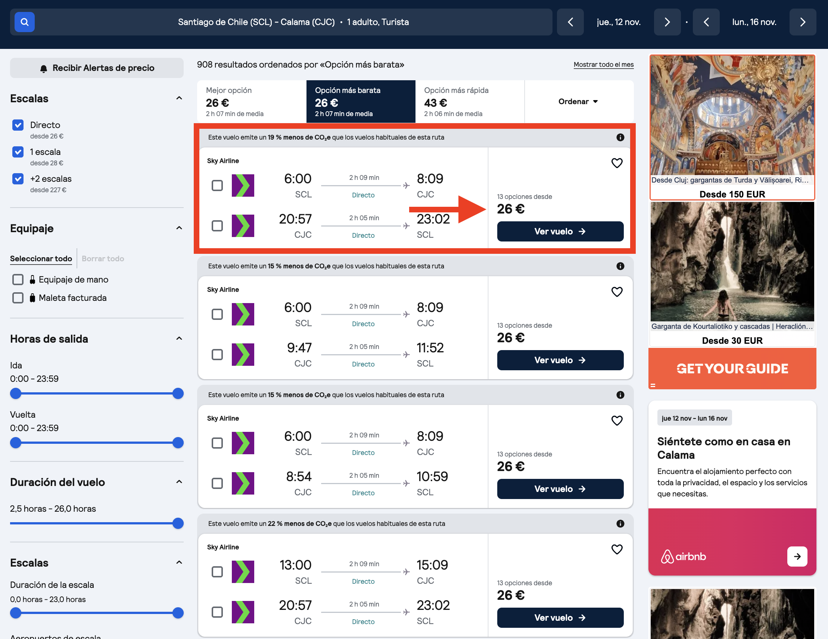
Task: Go to next departure date after jue., 12 nov.
Action: (667, 22)
